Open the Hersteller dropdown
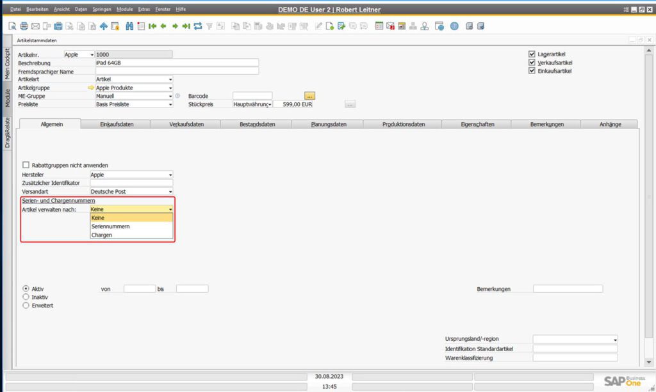 click(131, 175)
